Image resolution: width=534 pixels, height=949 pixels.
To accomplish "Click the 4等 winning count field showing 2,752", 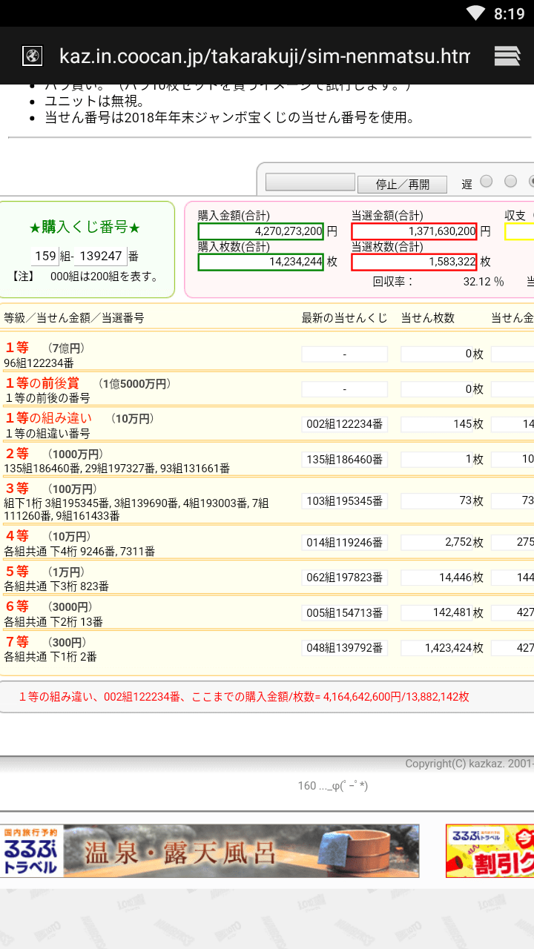I will click(x=443, y=542).
